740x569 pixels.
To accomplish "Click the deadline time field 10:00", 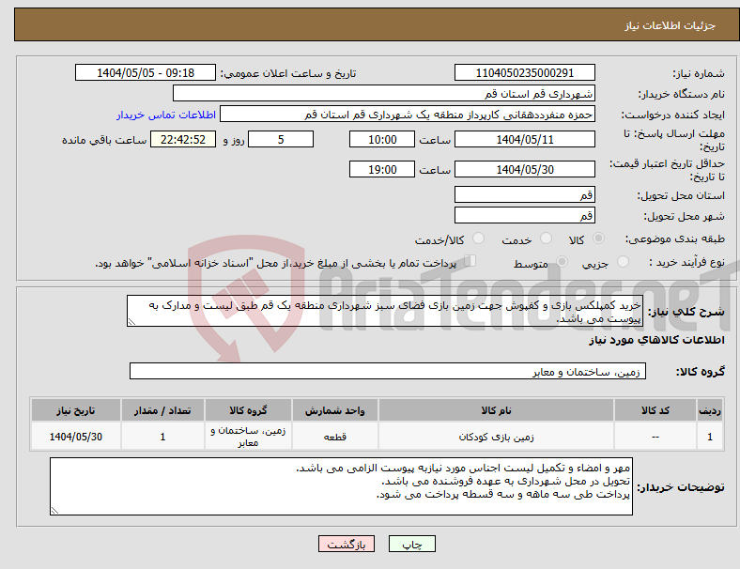I will [x=382, y=139].
